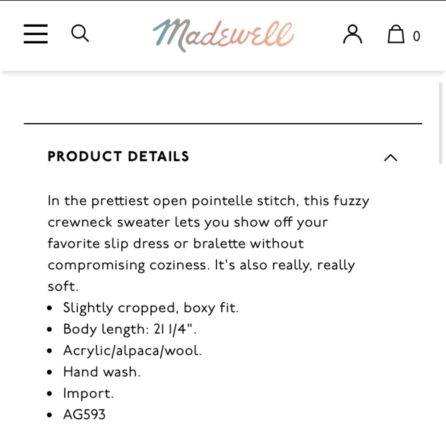Click the Acrylic/alpaca/wool material line
This screenshot has height=446, width=446.
(132, 351)
